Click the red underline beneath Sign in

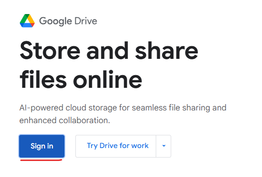click(x=41, y=160)
